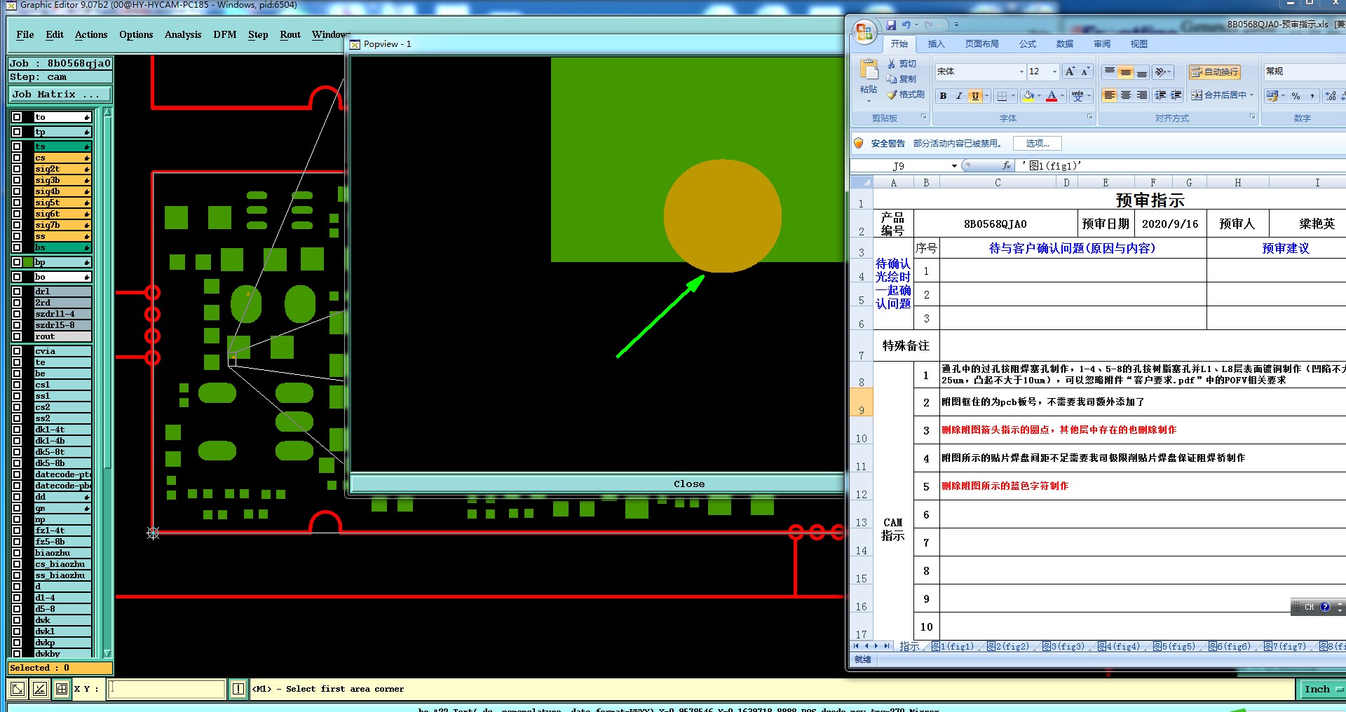The image size is (1346, 712).
Task: Expand the Name Box dropdown for J9
Action: click(954, 166)
